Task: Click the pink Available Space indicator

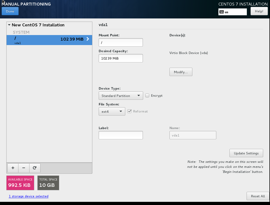Action: pyautogui.click(x=20, y=183)
